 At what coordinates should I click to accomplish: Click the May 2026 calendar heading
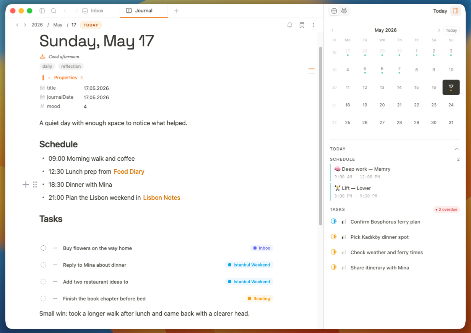click(386, 30)
